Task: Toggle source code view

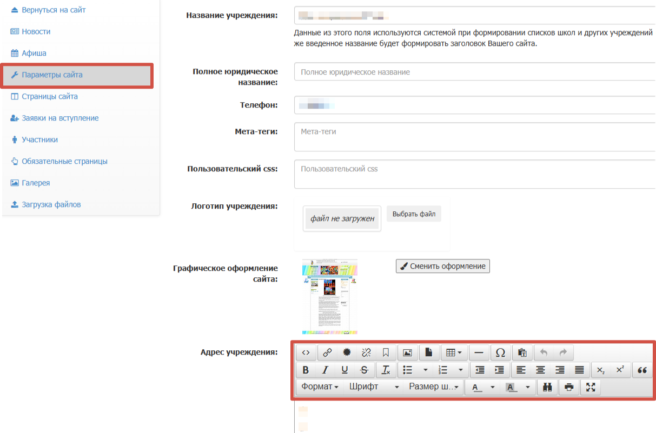Action: pos(306,353)
